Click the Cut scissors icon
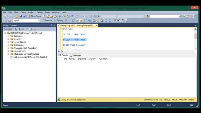Screen dimensions: 201x113 pyautogui.click(x=60, y=16)
